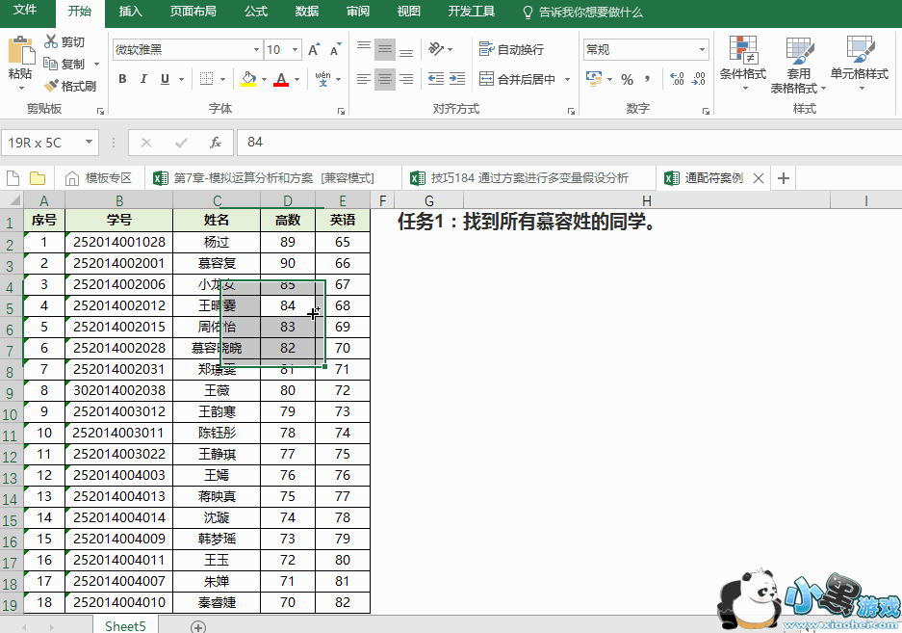The image size is (902, 633).
Task: Expand the Name Box dropdown arrow
Action: click(x=90, y=143)
